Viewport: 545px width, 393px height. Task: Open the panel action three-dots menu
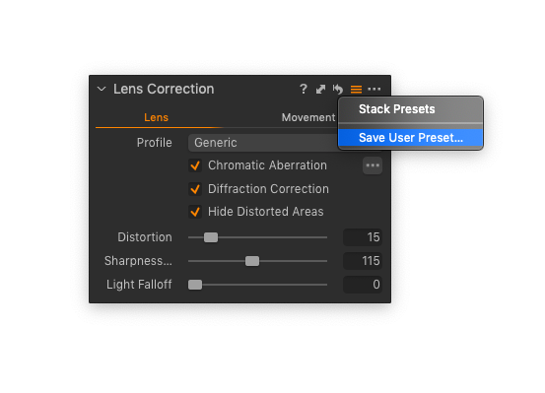374,90
